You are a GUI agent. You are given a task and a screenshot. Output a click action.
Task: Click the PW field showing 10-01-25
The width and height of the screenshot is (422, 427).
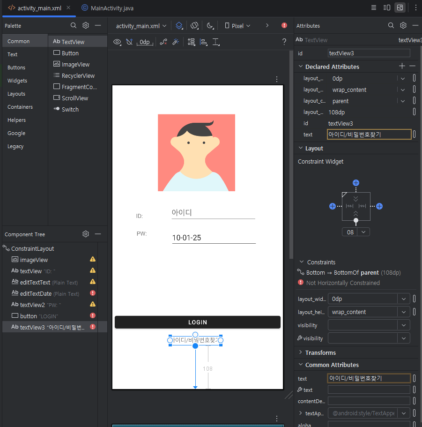click(x=214, y=238)
